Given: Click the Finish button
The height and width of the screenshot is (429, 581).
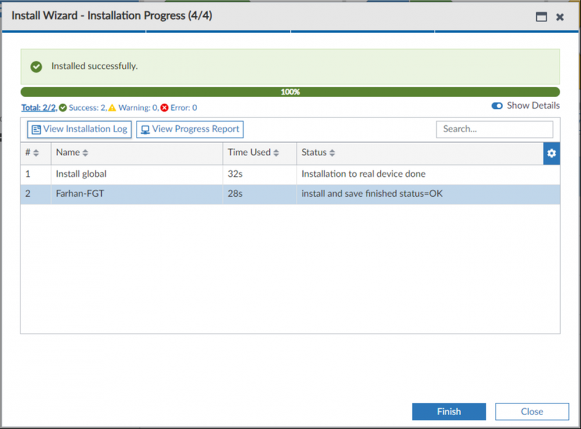Looking at the screenshot, I should click(x=449, y=412).
